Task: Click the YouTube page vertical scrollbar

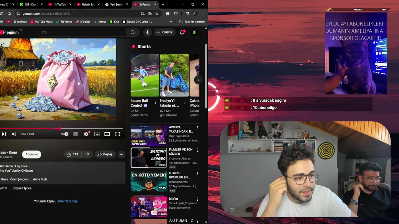Action: [x=206, y=76]
